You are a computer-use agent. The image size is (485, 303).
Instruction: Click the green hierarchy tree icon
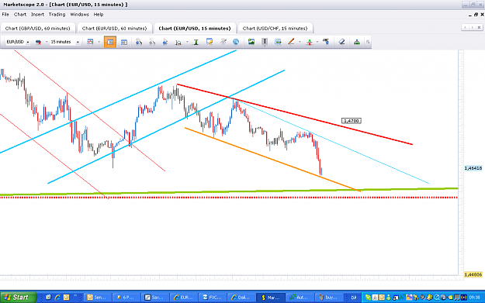(357, 42)
